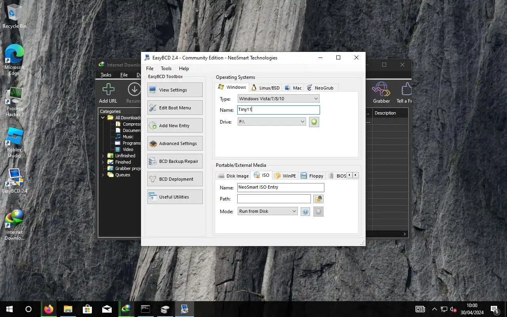Switch to the Disk Image tab
The height and width of the screenshot is (317, 507).
tap(234, 176)
